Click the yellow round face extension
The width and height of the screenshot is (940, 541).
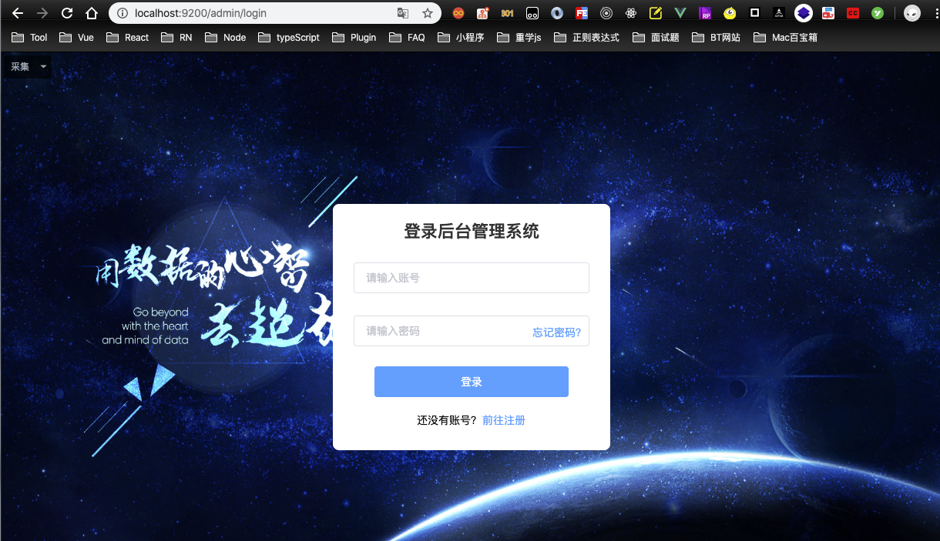tap(730, 13)
